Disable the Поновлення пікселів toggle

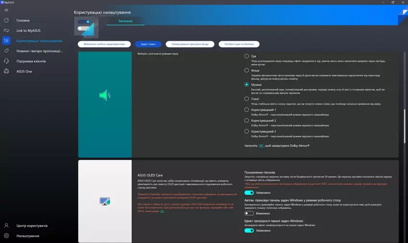pyautogui.click(x=249, y=193)
